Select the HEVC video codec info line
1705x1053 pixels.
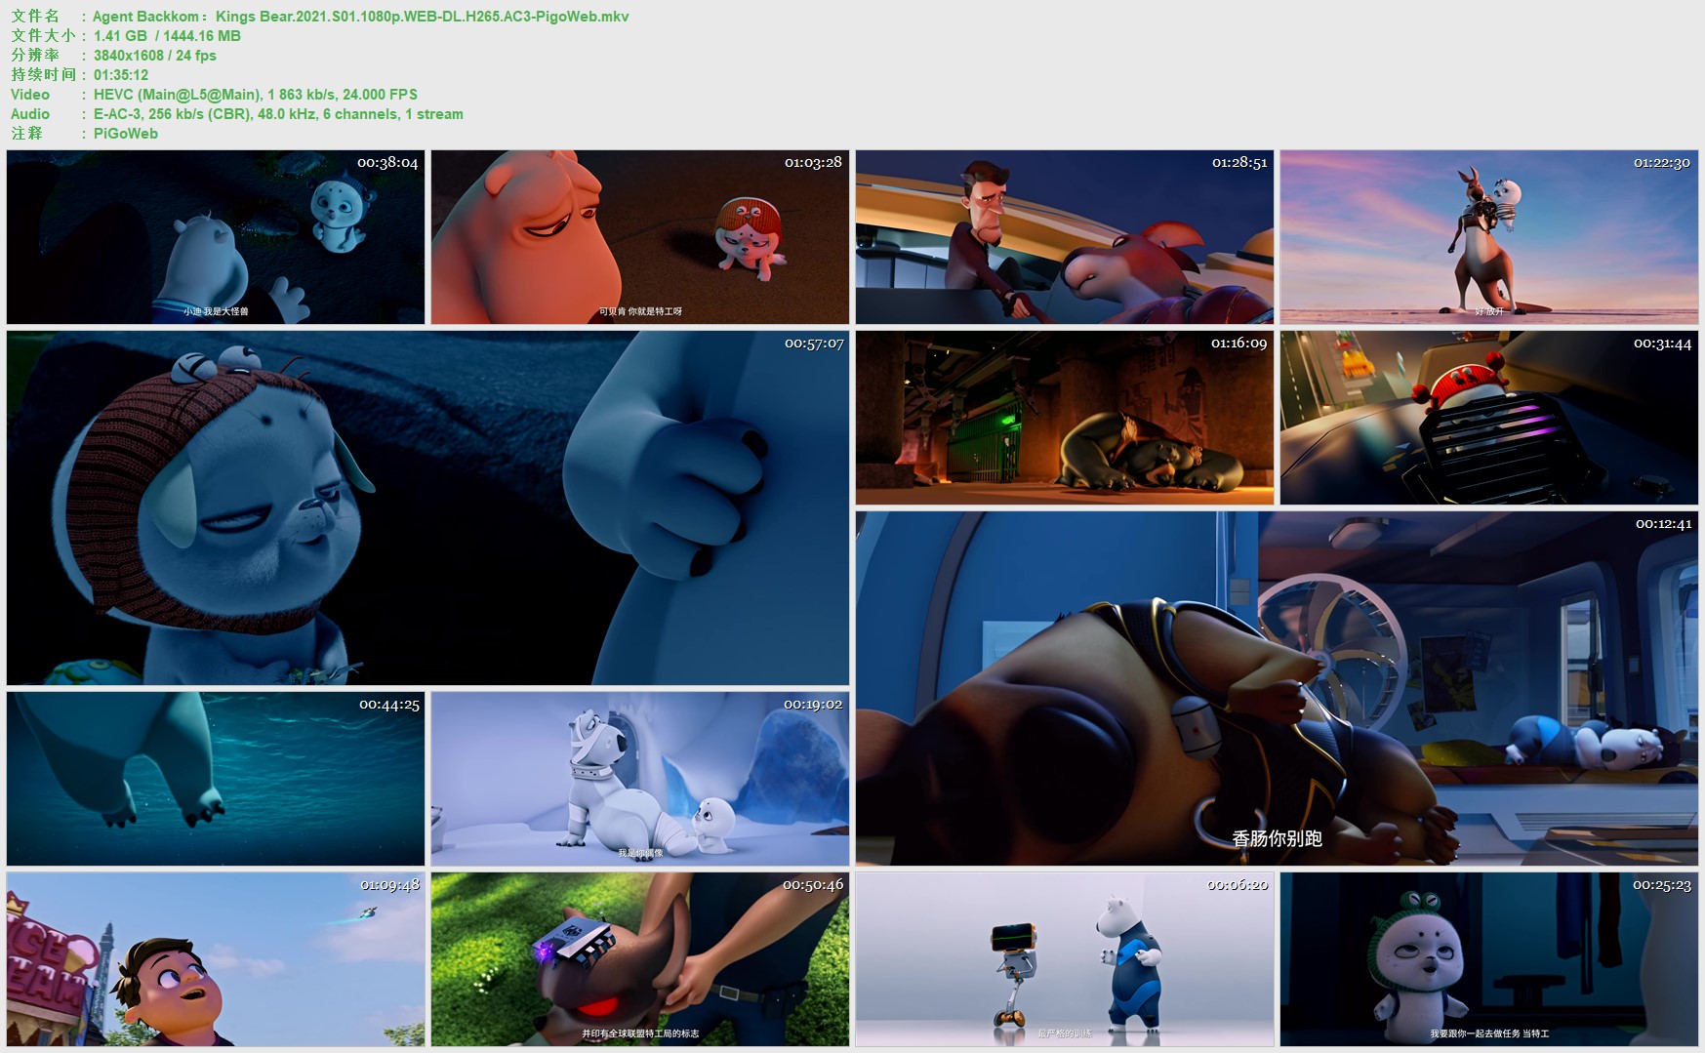(x=256, y=95)
